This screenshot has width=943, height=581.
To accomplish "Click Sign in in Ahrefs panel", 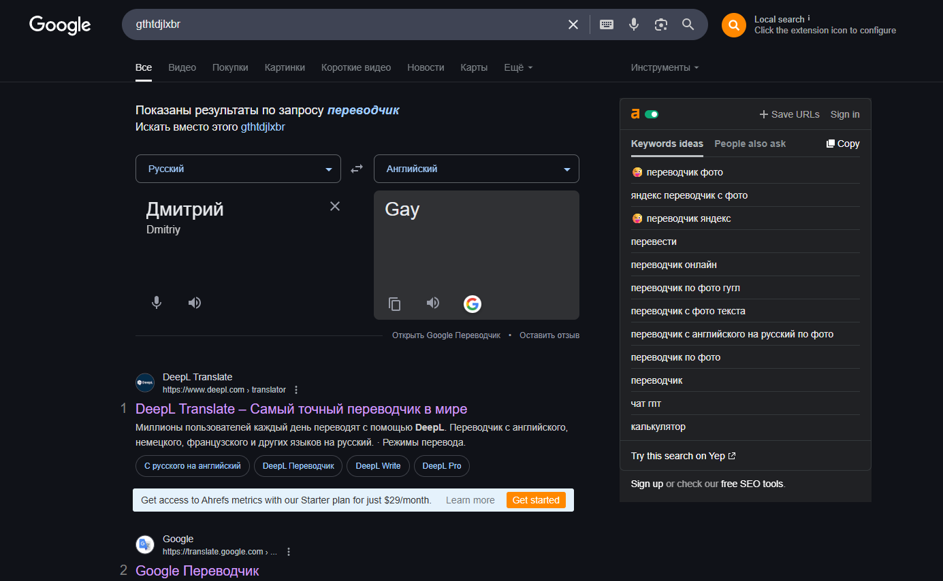I will pyautogui.click(x=845, y=114).
